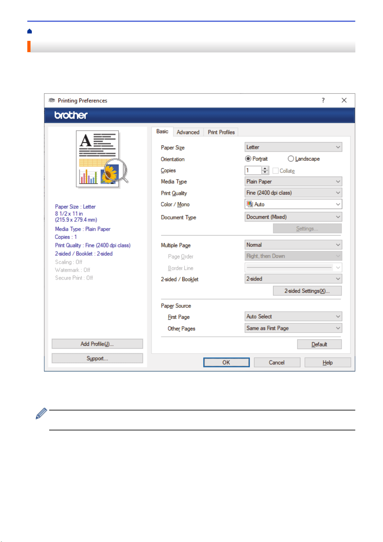383x542 pixels.
Task: Click the Support button
Action: click(x=97, y=358)
